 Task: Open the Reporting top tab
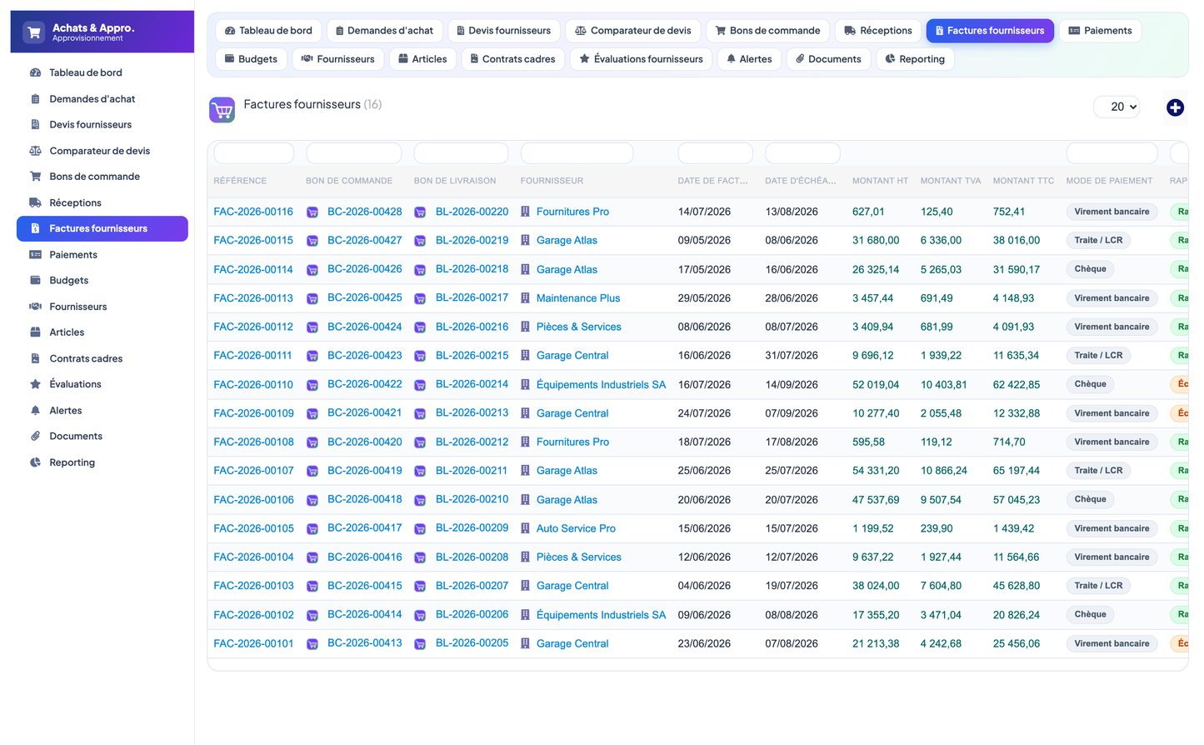[915, 59]
